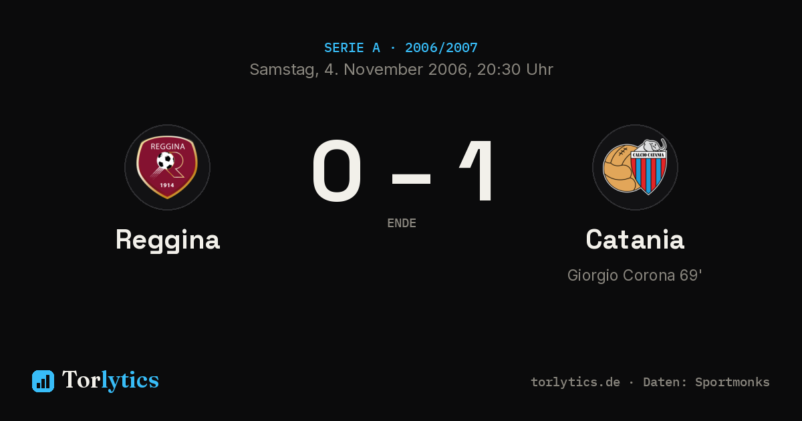The width and height of the screenshot is (802, 421).
Task: Click the soccer ball in Reggina badge
Action: (165, 160)
